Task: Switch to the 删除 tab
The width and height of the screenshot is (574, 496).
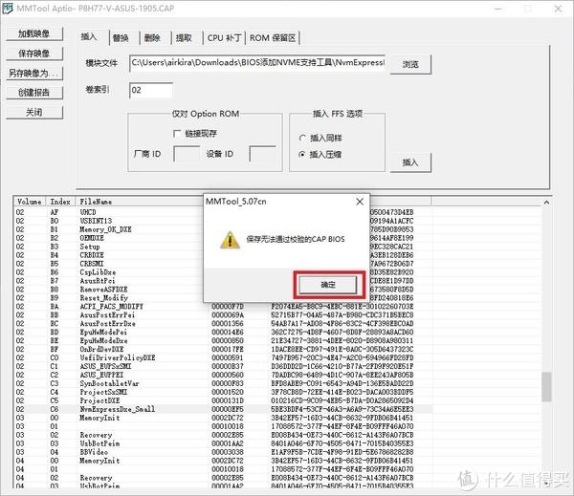Action: coord(152,37)
